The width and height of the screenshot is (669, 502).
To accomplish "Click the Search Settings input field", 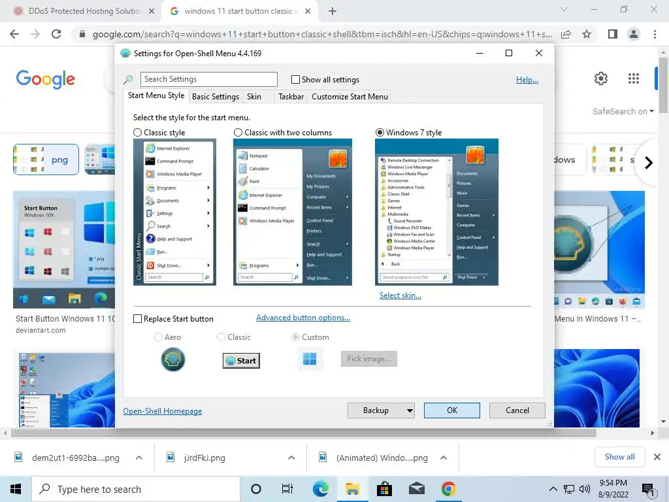I will point(208,79).
